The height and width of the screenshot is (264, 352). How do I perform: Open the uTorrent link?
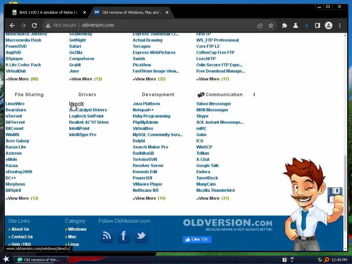point(14,116)
